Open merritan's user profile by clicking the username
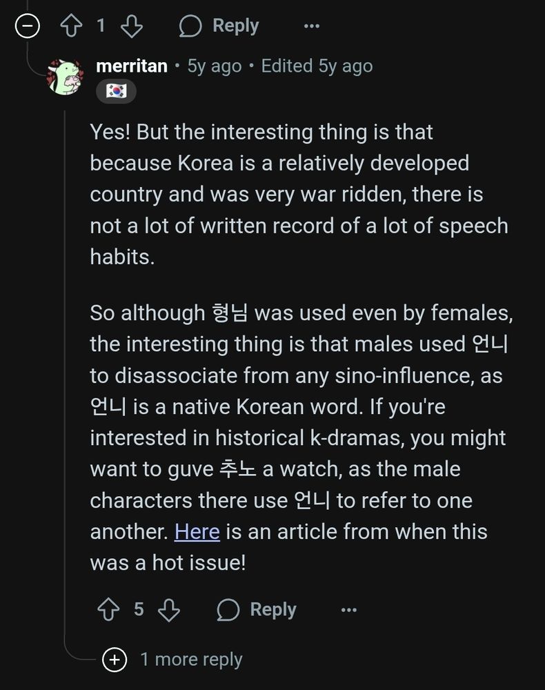545x690 pixels. (x=132, y=66)
